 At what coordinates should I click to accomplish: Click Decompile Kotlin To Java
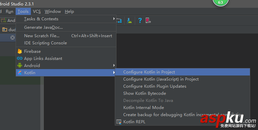tap(183, 100)
